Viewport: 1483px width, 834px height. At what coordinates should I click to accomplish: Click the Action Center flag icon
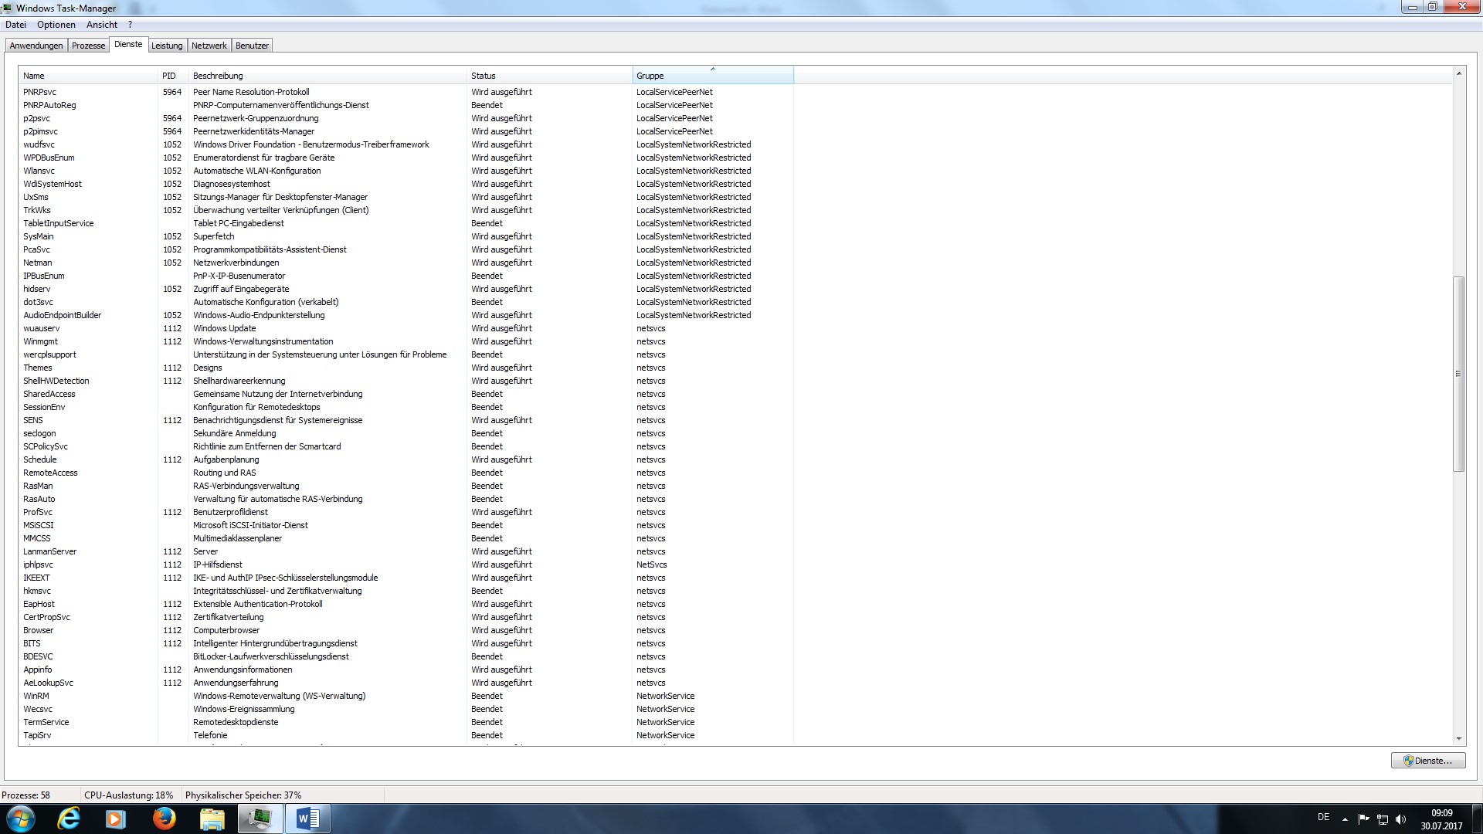click(1363, 819)
